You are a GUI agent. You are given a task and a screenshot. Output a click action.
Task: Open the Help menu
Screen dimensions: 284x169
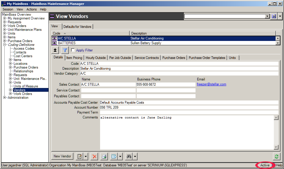coord(43,9)
